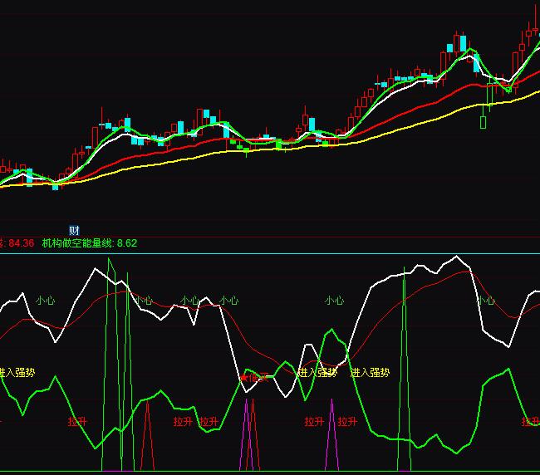Image resolution: width=540 pixels, height=475 pixels.
Task: Click the blue 财 finance marker icon
Action: point(74,230)
